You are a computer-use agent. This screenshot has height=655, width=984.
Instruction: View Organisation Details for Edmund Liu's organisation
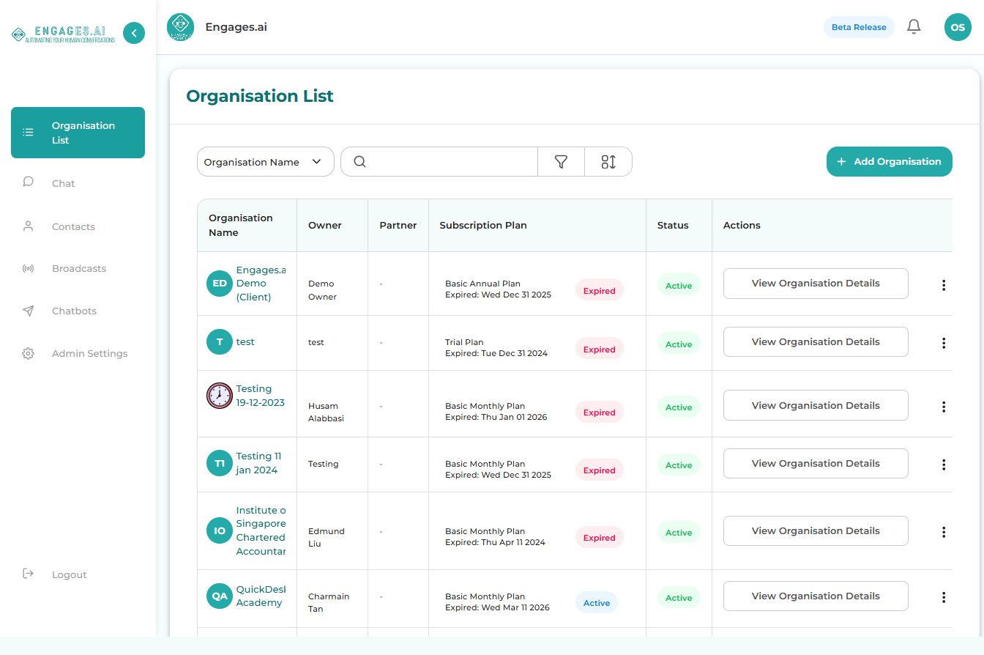pos(816,531)
